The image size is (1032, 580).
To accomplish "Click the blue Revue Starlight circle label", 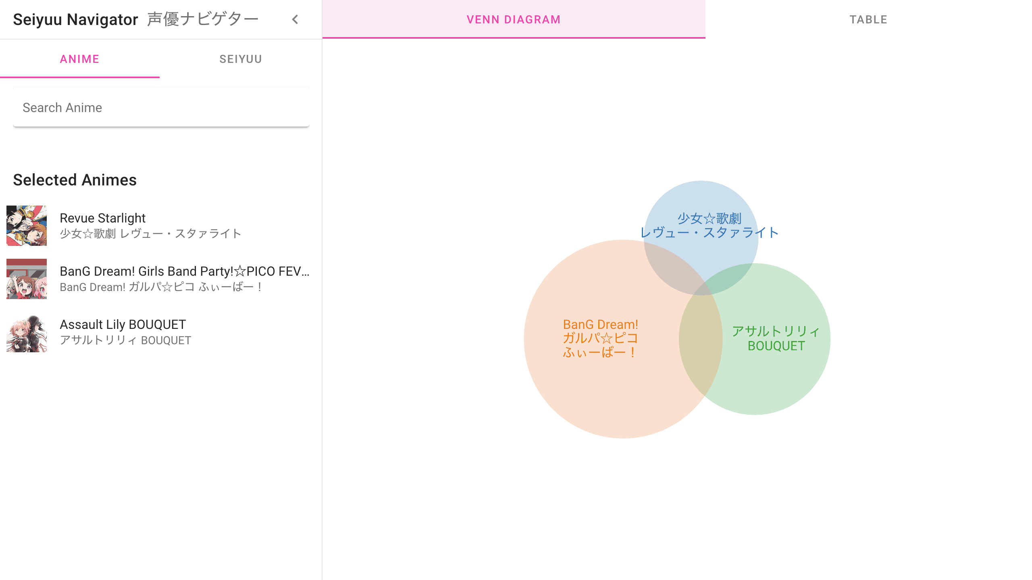I will click(709, 225).
